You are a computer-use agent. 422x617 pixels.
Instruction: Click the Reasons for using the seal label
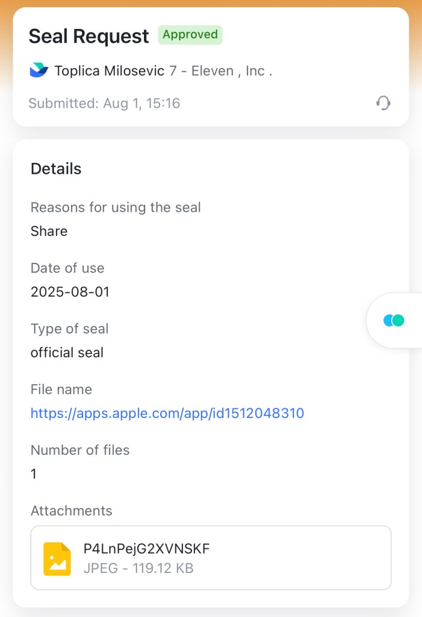pos(116,207)
